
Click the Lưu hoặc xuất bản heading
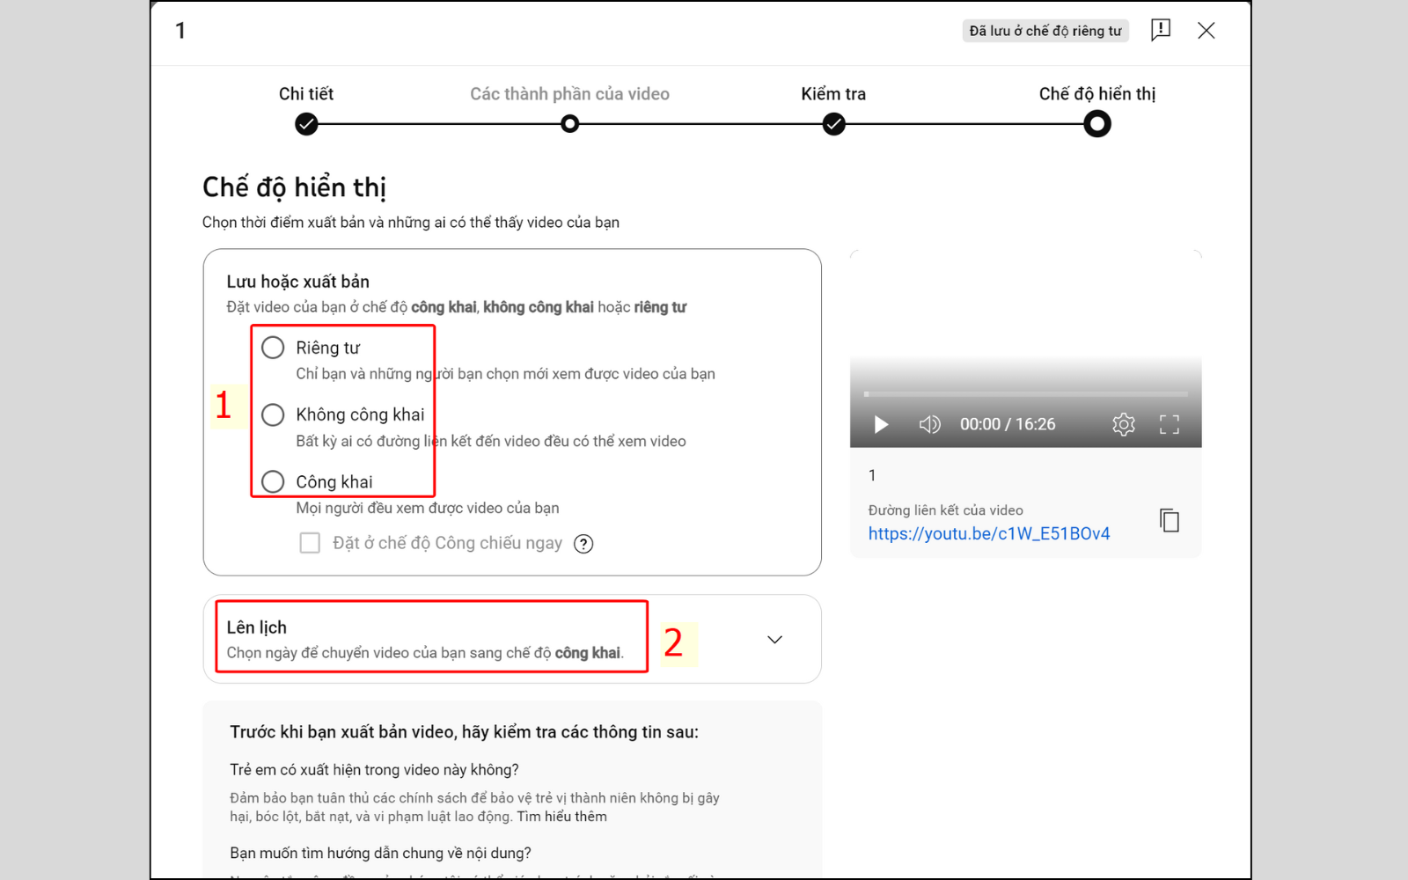[x=298, y=282]
